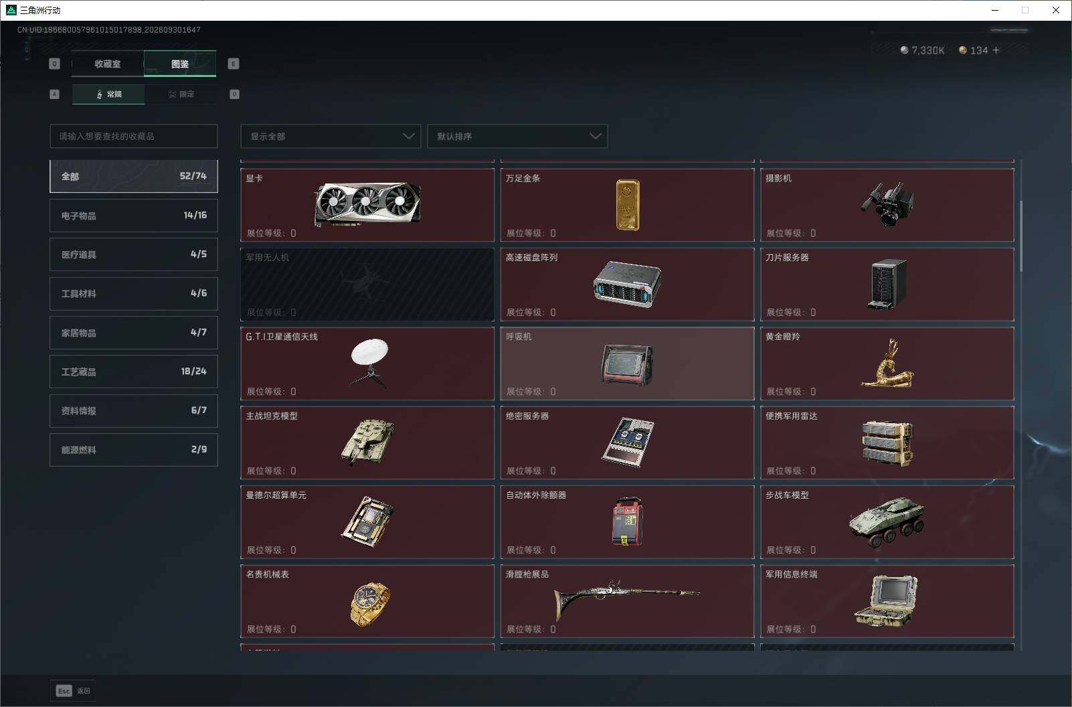
Task: Open the G.T.I卫星通信天线 antenna card
Action: (x=367, y=364)
